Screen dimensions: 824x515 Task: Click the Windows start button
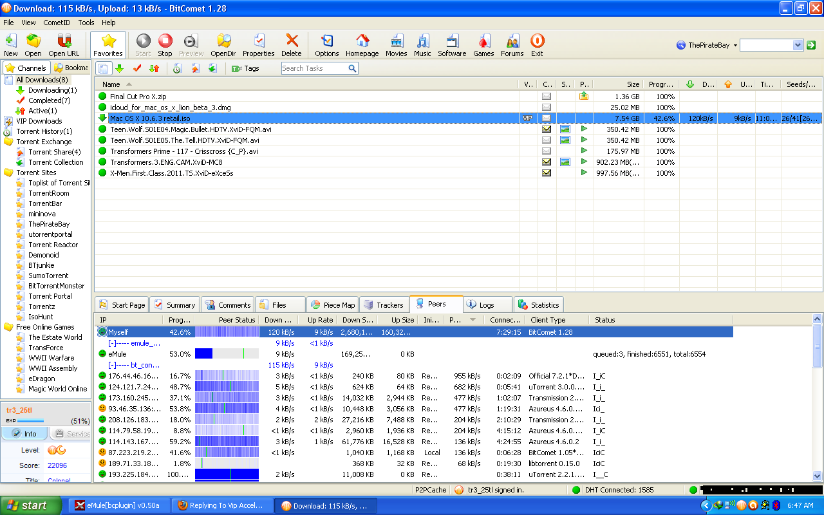point(31,505)
